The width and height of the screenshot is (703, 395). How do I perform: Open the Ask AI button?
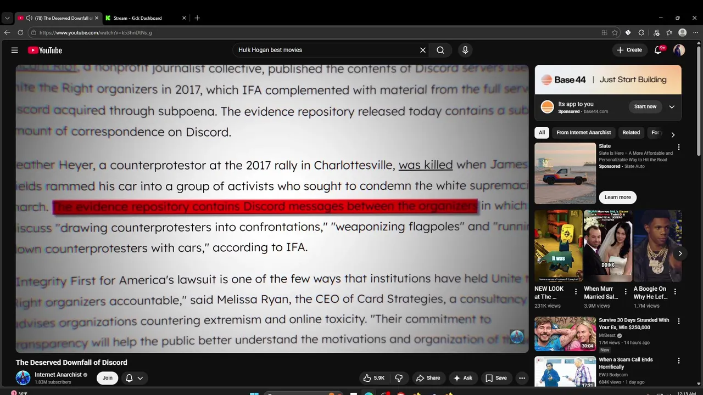tap(462, 378)
